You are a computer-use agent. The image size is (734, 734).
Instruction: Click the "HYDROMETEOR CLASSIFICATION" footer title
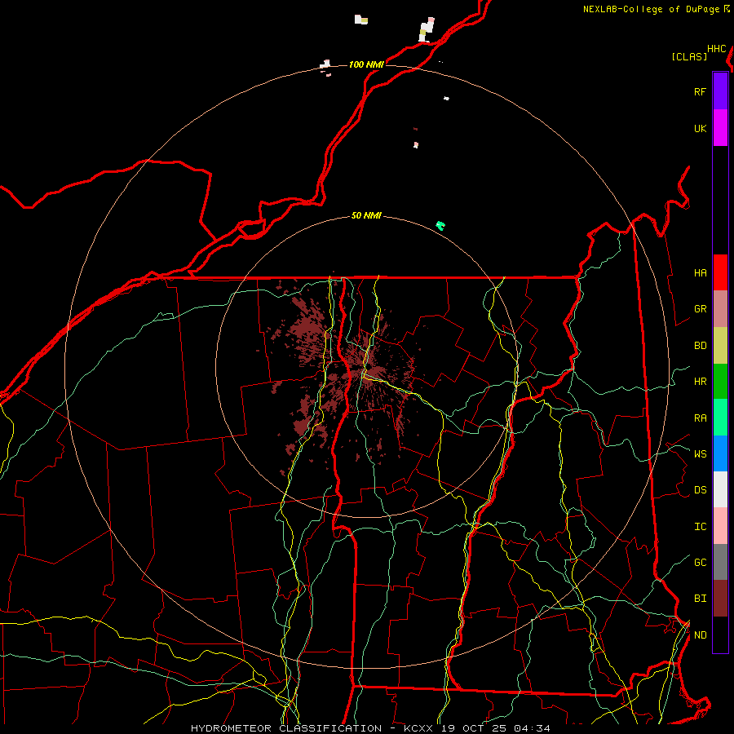(286, 728)
